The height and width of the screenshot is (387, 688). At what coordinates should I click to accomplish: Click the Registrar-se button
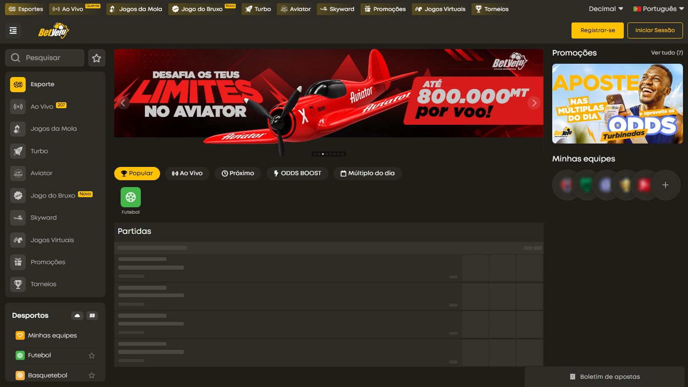[x=598, y=30]
